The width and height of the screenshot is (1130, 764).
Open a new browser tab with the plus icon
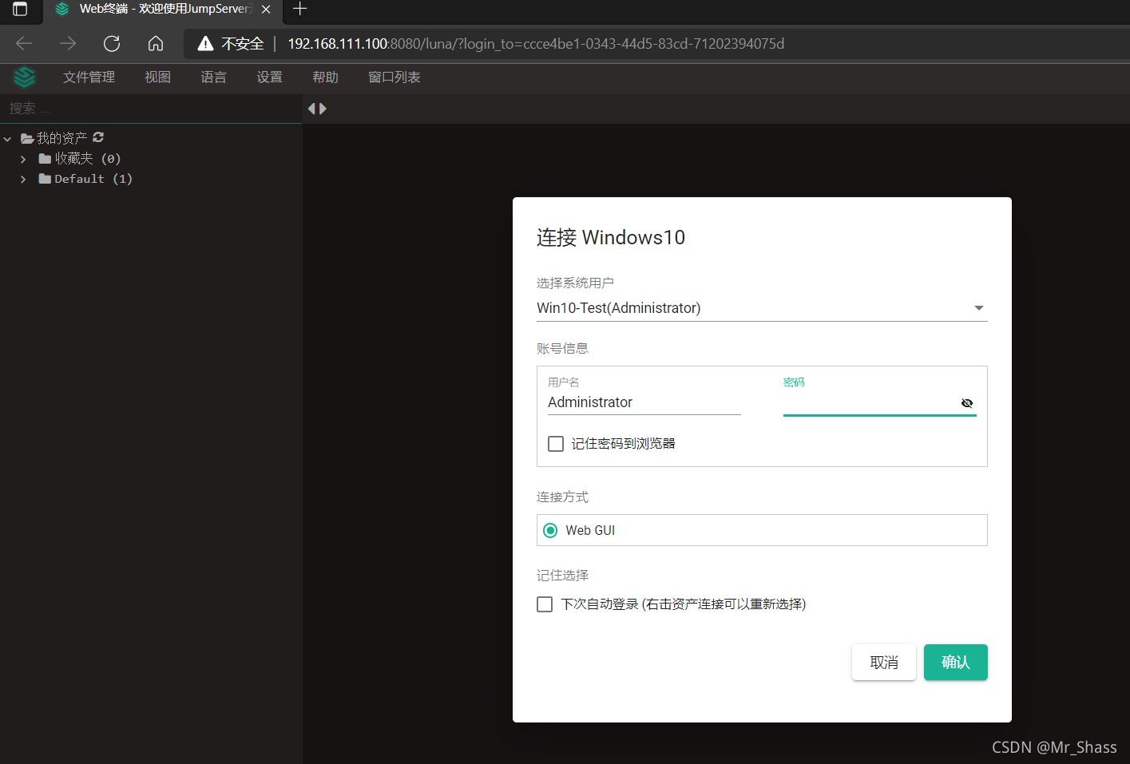(x=299, y=10)
